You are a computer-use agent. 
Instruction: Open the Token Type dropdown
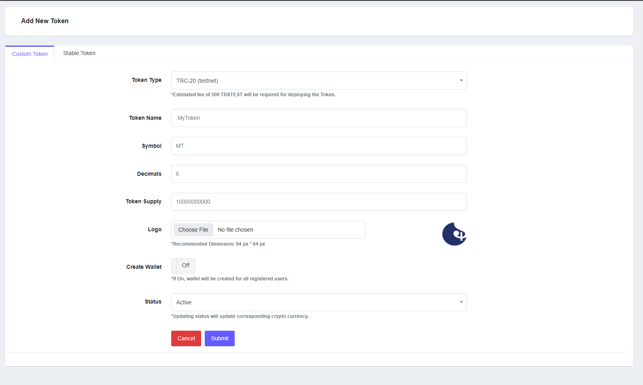click(319, 81)
